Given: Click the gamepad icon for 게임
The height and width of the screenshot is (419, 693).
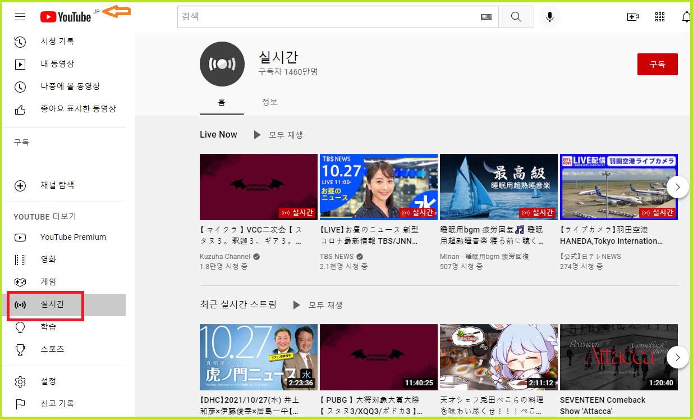Looking at the screenshot, I should [x=20, y=282].
